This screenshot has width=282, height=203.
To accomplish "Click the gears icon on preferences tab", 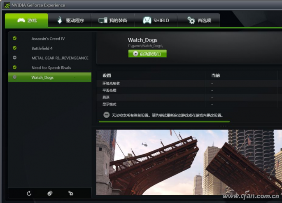I will click(x=191, y=20).
